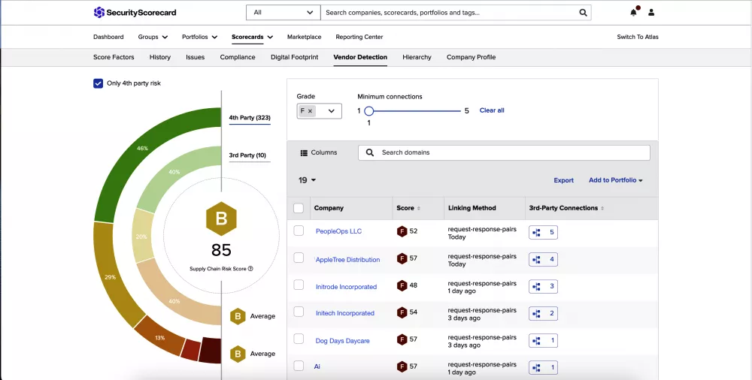Open connections icon for Ai row

tap(543, 367)
